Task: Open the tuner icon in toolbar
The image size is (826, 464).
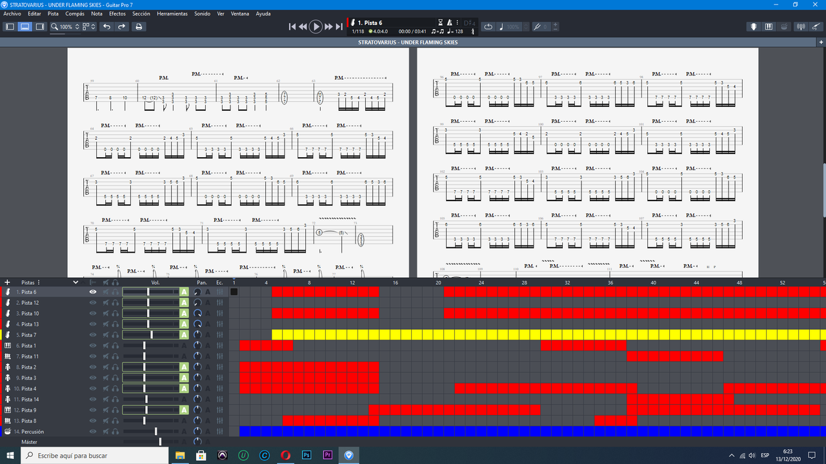Action: pyautogui.click(x=801, y=26)
